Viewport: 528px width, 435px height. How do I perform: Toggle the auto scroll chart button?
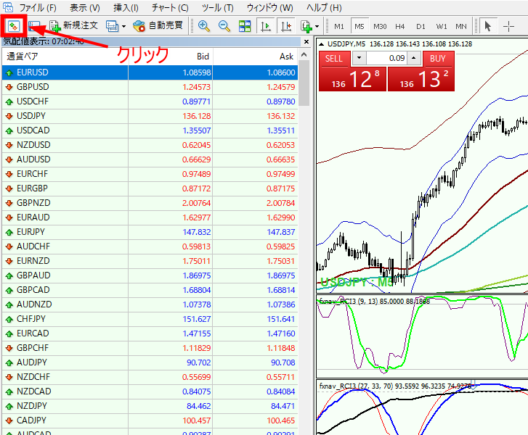click(266, 26)
